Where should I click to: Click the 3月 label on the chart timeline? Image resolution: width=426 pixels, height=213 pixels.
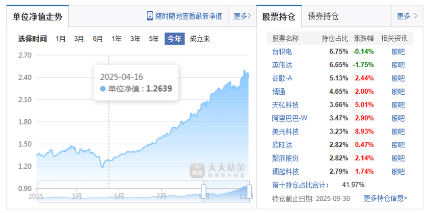[x=77, y=196]
